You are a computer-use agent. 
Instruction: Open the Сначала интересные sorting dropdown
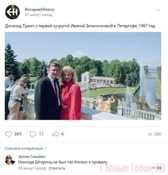[x=26, y=148]
